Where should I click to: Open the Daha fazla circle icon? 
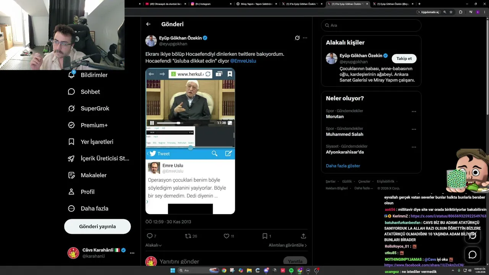point(71,209)
